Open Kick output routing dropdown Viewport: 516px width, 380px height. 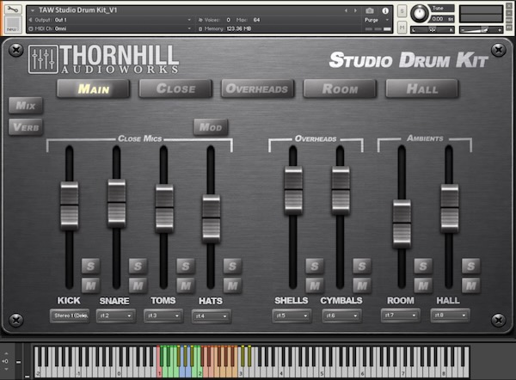pyautogui.click(x=71, y=316)
